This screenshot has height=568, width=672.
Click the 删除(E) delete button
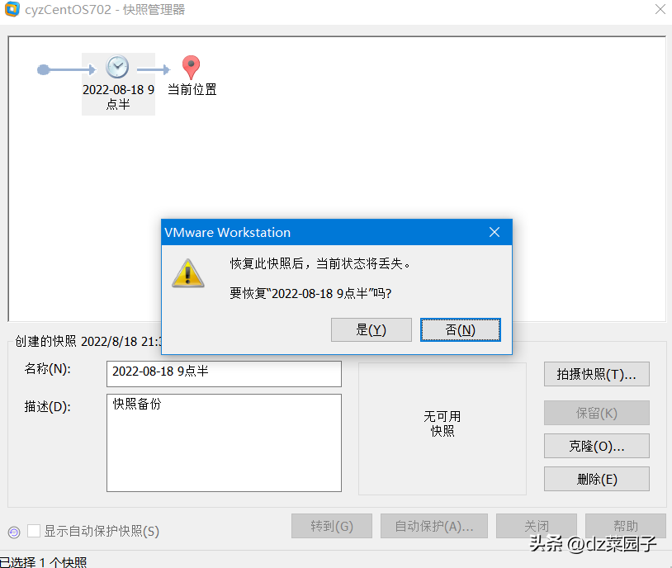597,479
